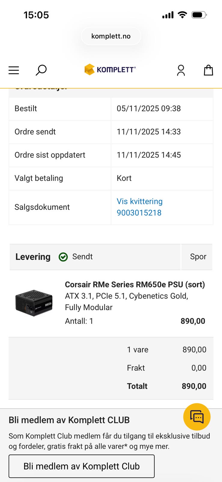This screenshot has height=482, width=222.
Task: Open the Corsair RM650e product thumbnail
Action: coord(34,303)
